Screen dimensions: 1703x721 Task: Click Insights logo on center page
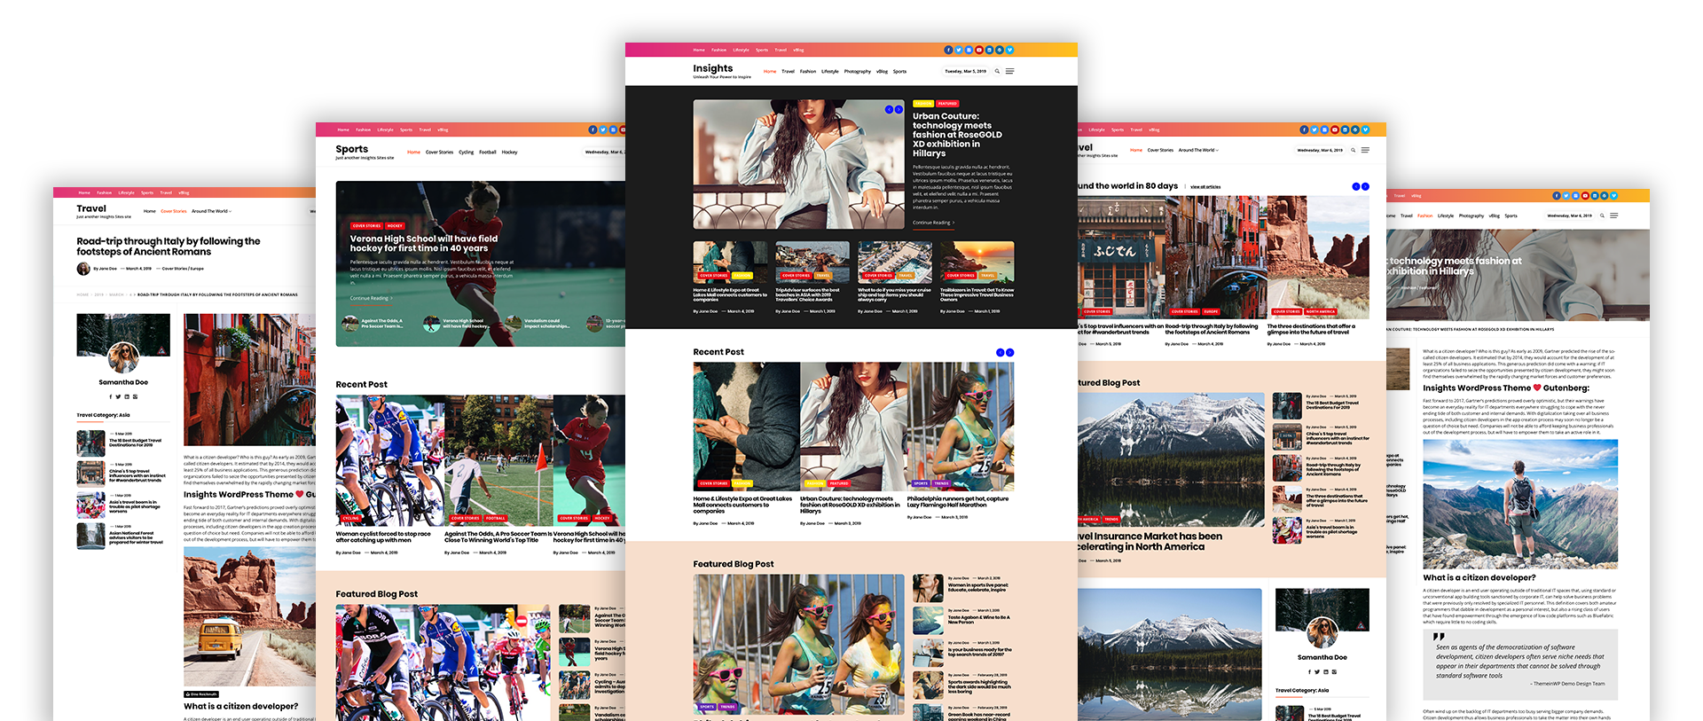tap(713, 68)
